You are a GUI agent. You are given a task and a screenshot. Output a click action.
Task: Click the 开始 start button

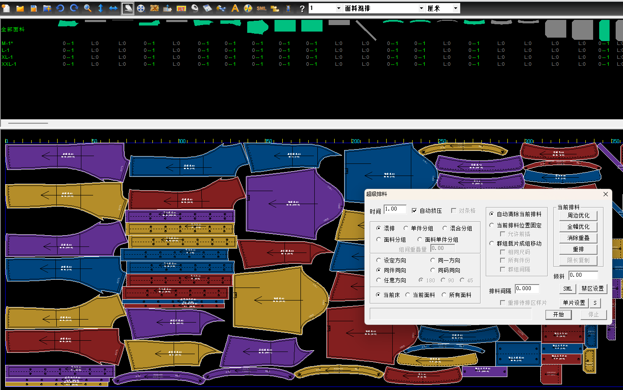coord(558,314)
